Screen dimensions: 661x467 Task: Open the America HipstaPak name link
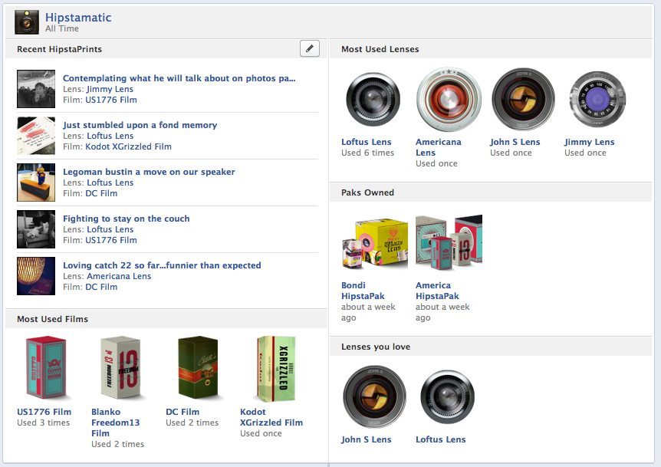click(437, 291)
